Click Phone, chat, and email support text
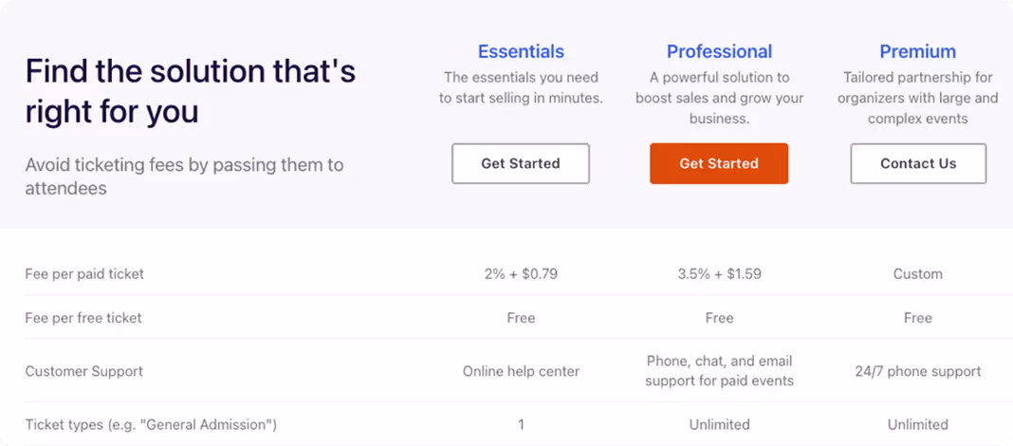Viewport: 1013px width, 446px height. click(719, 371)
